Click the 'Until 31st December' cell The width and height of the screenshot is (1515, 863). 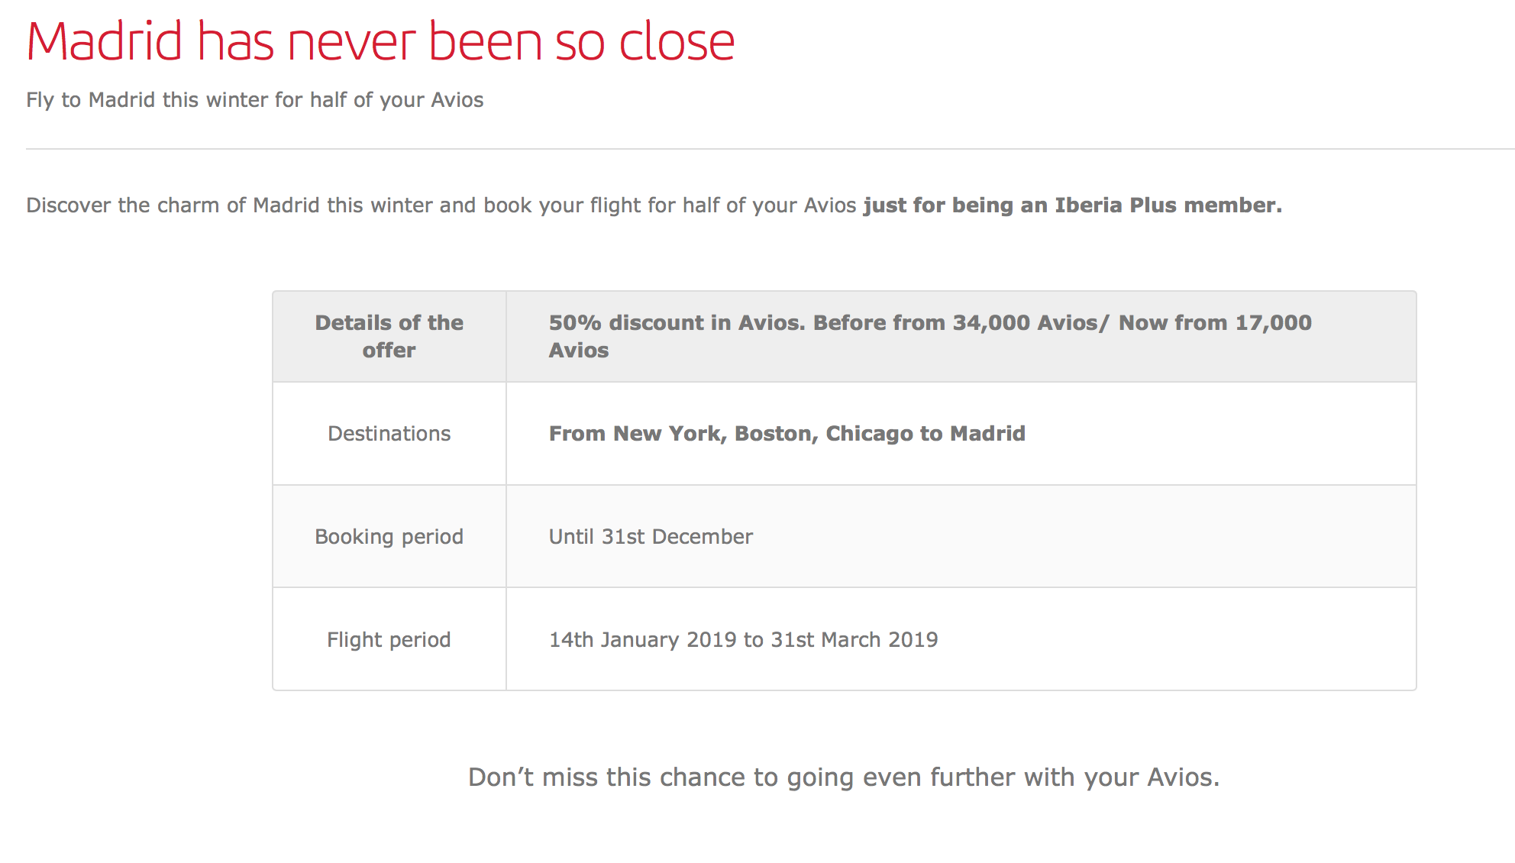[x=651, y=537]
